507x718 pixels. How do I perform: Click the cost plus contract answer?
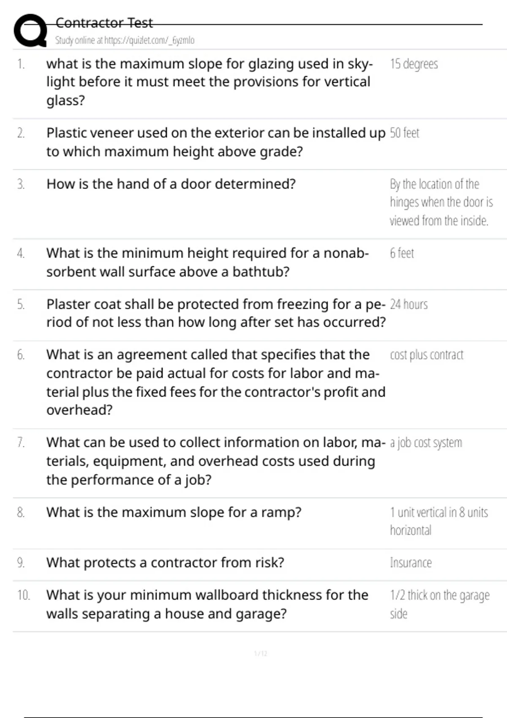(426, 355)
